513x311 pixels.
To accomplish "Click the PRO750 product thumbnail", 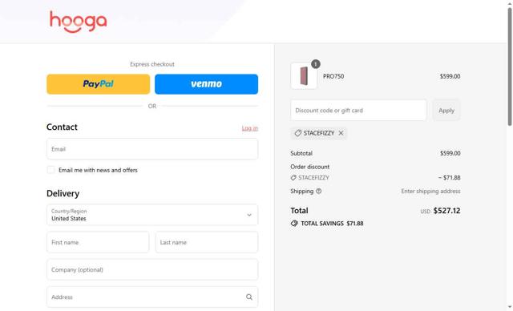I will point(304,76).
